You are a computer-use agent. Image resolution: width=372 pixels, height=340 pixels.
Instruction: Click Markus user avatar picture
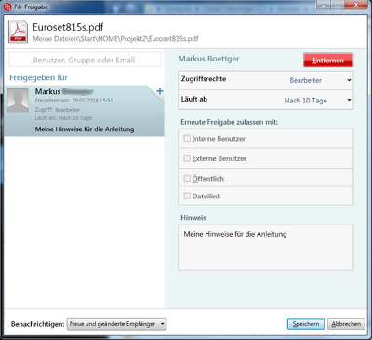pos(18,100)
